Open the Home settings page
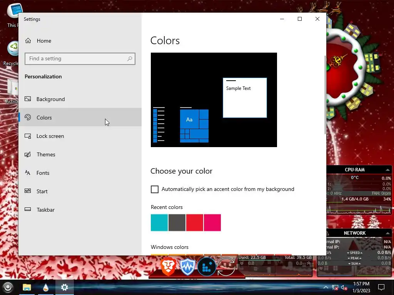Image resolution: width=394 pixels, height=295 pixels. pos(38,41)
